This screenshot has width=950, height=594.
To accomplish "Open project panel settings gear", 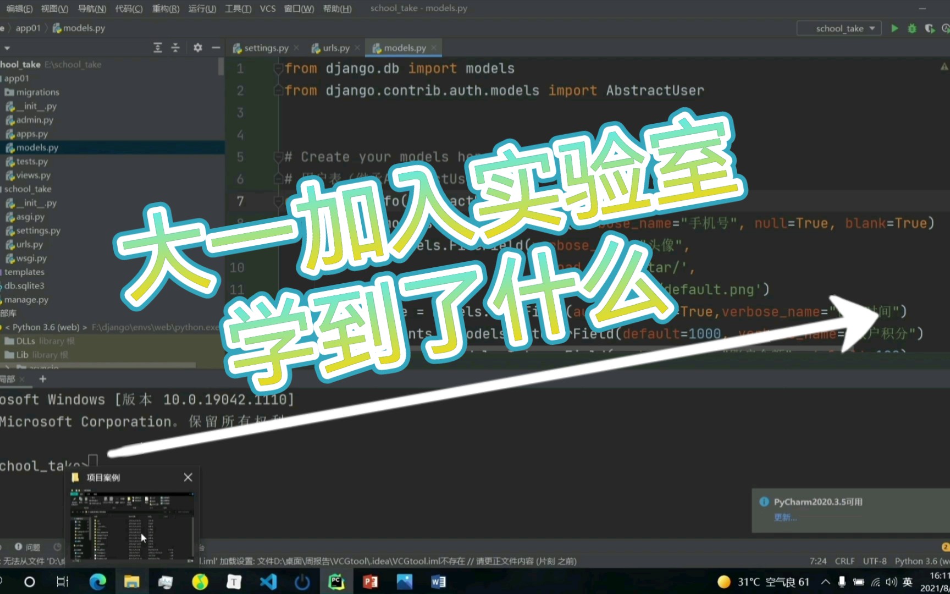I will pos(197,48).
